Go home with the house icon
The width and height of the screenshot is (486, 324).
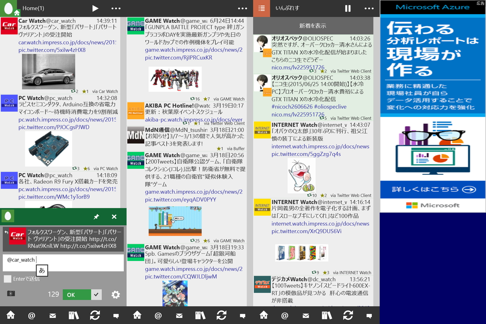pos(10,315)
